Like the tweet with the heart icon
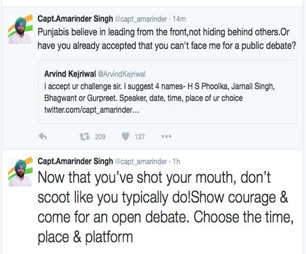The image size is (306, 254). [x=126, y=136]
